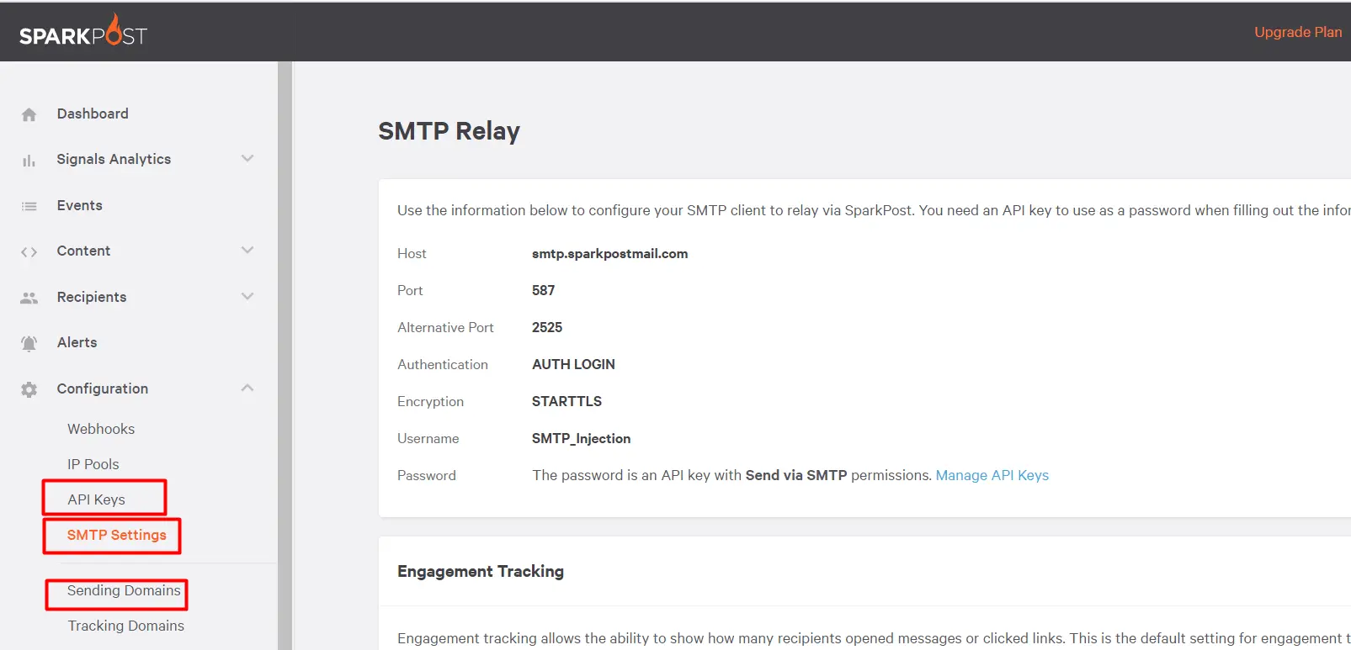The image size is (1351, 650).
Task: Follow the Manage API Keys link
Action: click(x=992, y=475)
